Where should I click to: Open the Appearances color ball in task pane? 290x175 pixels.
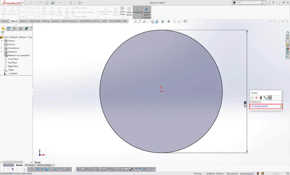point(288,49)
